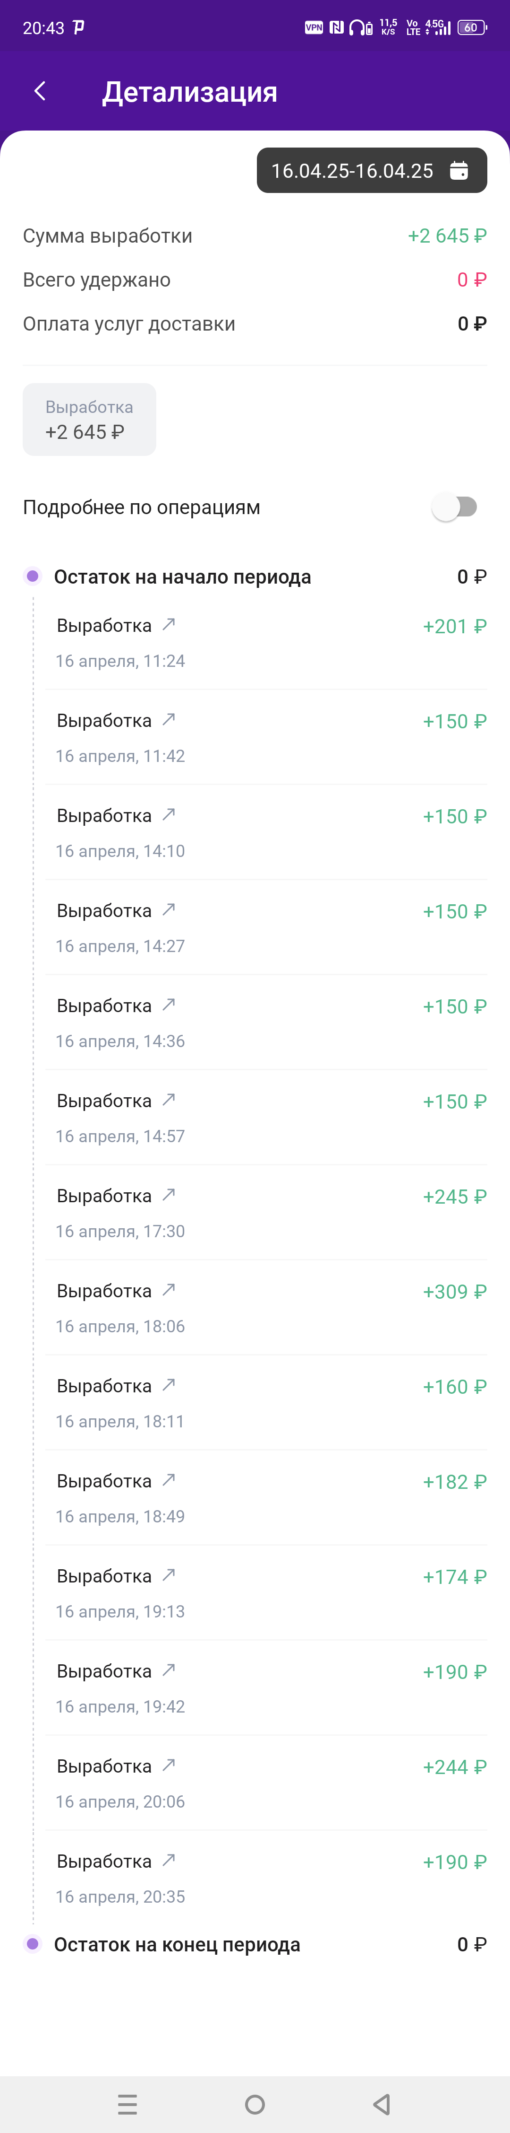
Task: Open arrow icon next to 20:35 Выработка
Action: coord(169,1861)
